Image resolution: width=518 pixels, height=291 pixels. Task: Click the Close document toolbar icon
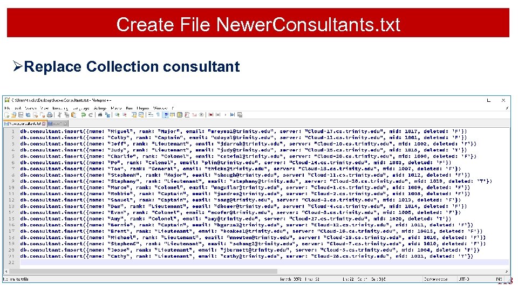[36, 115]
